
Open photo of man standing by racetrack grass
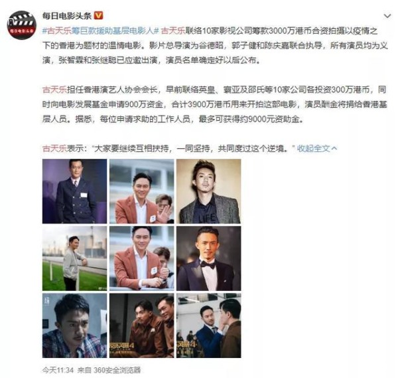74,258
